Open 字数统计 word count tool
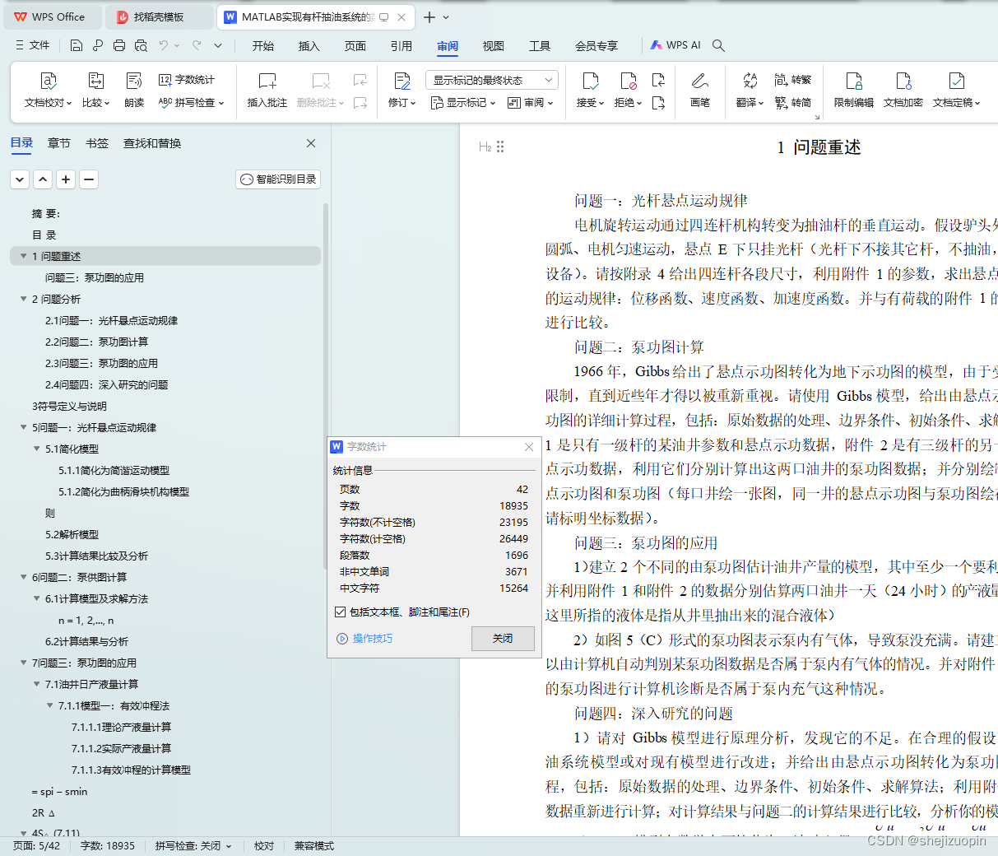The width and height of the screenshot is (998, 856). pyautogui.click(x=187, y=80)
